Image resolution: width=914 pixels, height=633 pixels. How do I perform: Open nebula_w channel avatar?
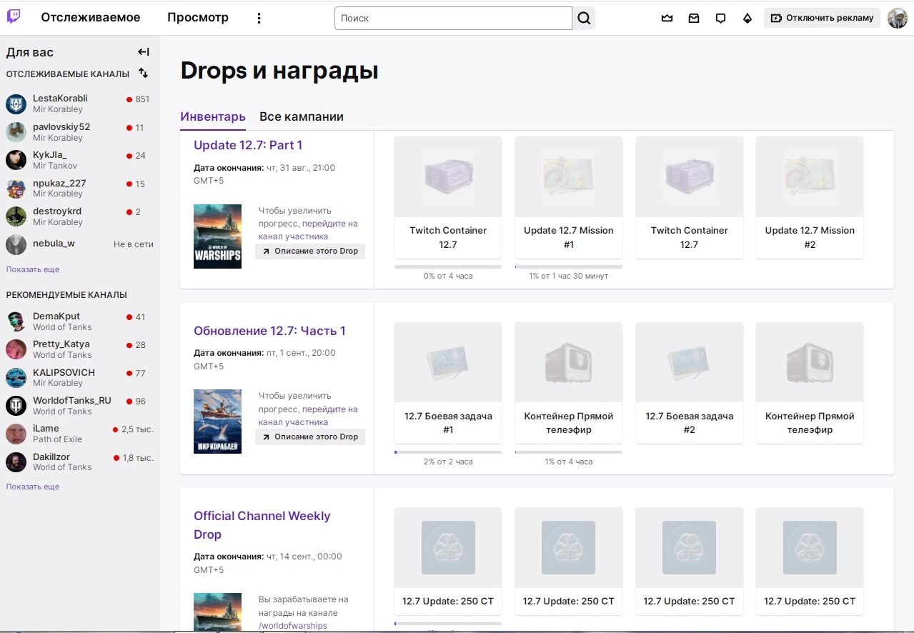pos(16,244)
